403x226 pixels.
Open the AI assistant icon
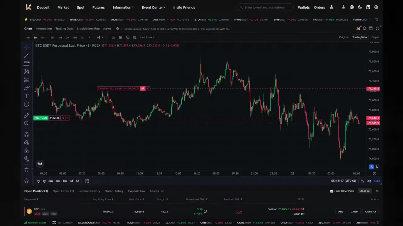[x=358, y=29]
